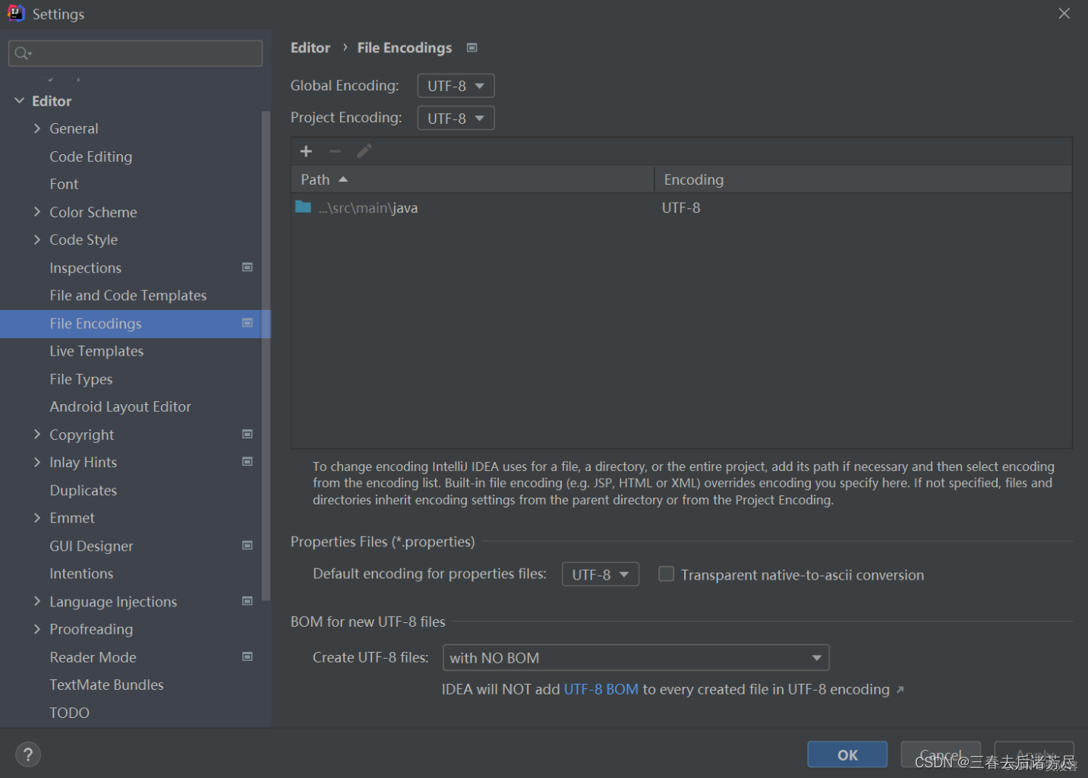The height and width of the screenshot is (778, 1088).
Task: Select Font settings page
Action: coord(64,184)
